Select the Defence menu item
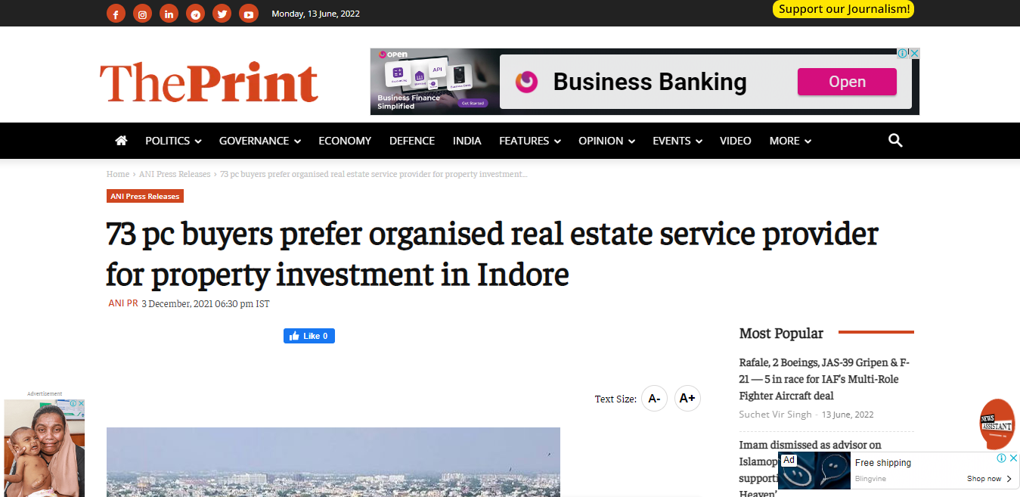Screen dimensions: 1020x497 (412, 141)
